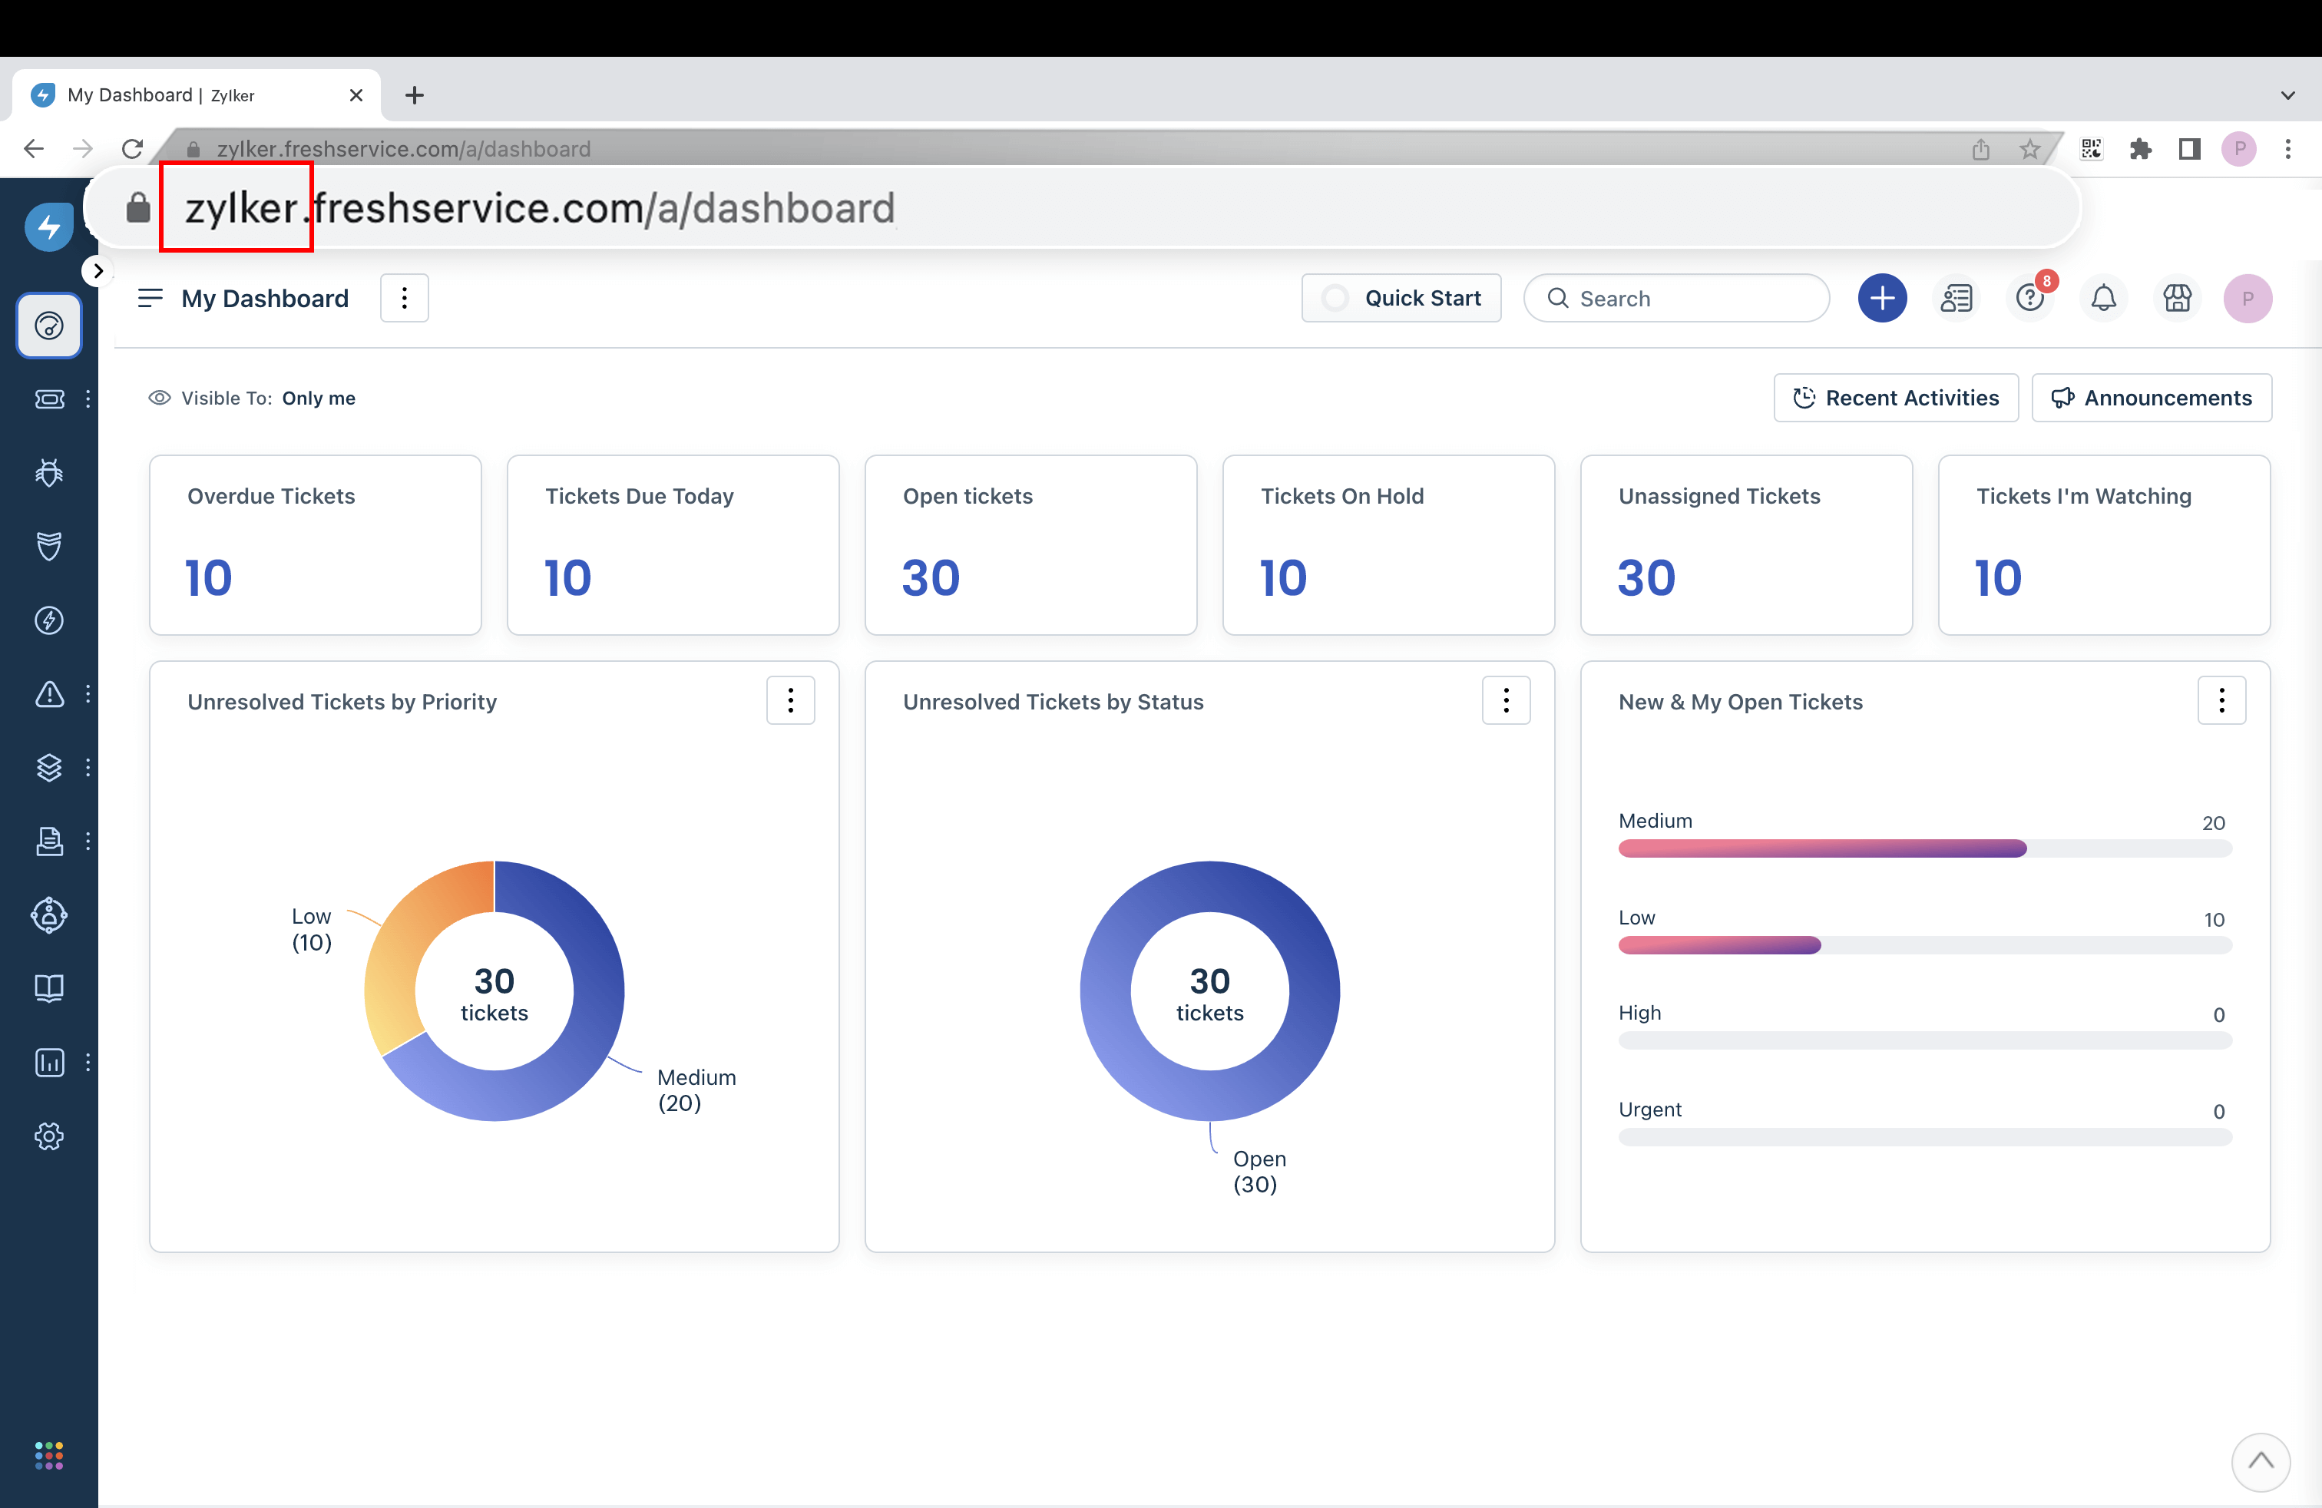Image resolution: width=2322 pixels, height=1508 pixels.
Task: Open the Analytics reports icon in sidebar
Action: pos(49,1062)
